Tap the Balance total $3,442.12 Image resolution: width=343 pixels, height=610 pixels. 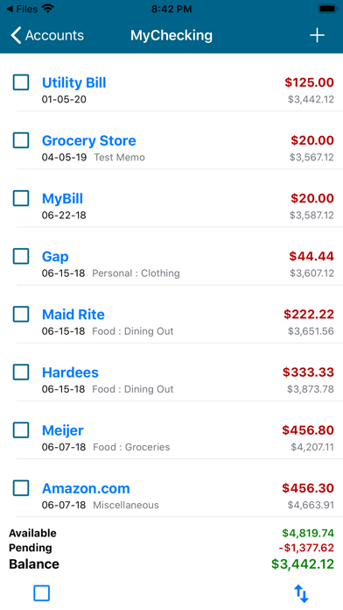[303, 564]
